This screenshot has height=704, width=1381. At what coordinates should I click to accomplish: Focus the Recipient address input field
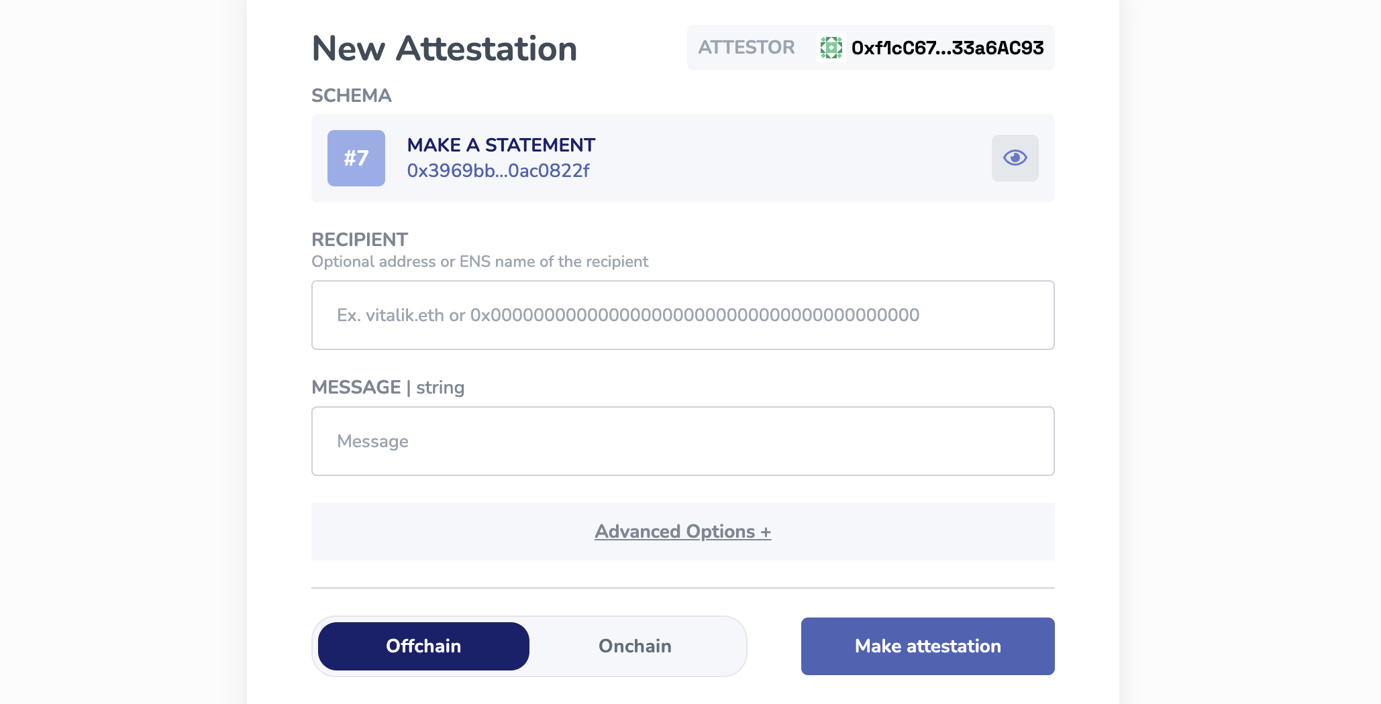click(682, 315)
